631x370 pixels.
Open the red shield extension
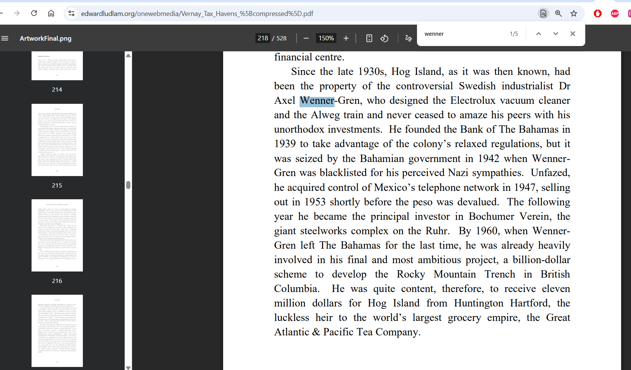(x=598, y=13)
